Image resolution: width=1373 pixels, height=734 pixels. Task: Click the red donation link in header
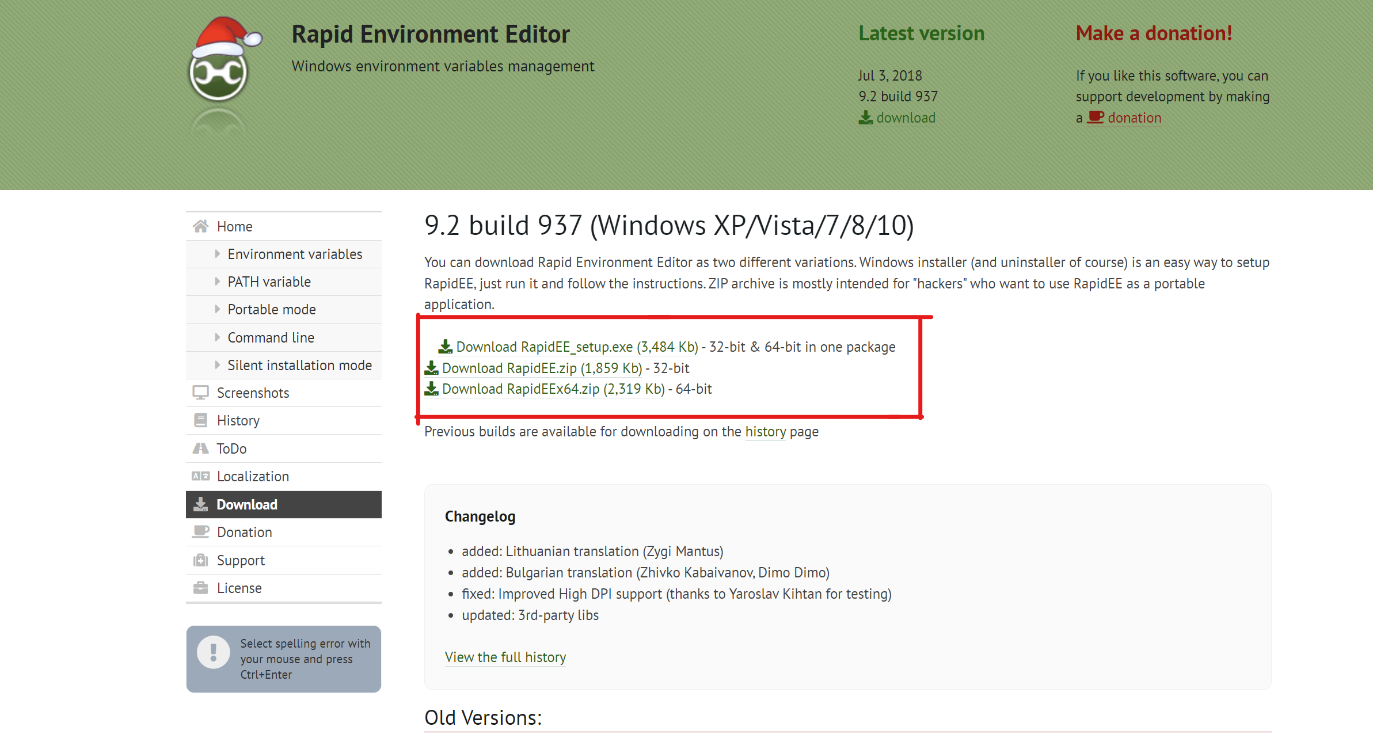click(x=1134, y=118)
